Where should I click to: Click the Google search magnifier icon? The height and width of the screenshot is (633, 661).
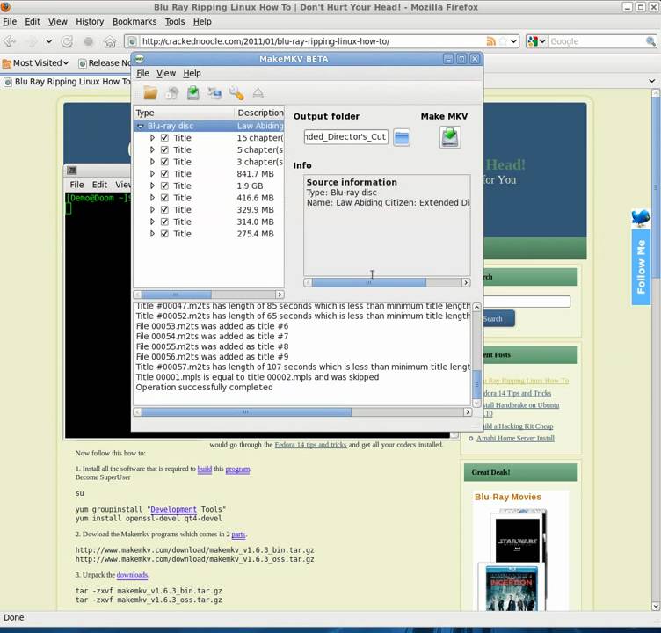[650, 41]
